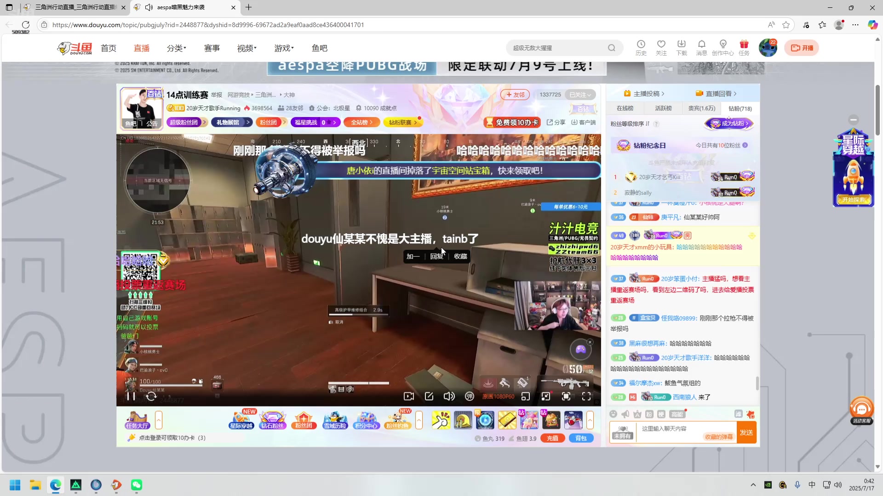Send the gold bar gift
The height and width of the screenshot is (496, 883).
coord(507,420)
